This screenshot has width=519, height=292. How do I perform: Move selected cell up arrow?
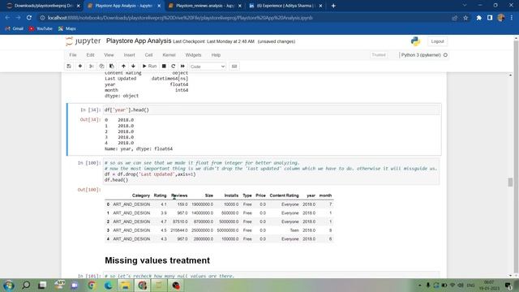[x=123, y=67]
